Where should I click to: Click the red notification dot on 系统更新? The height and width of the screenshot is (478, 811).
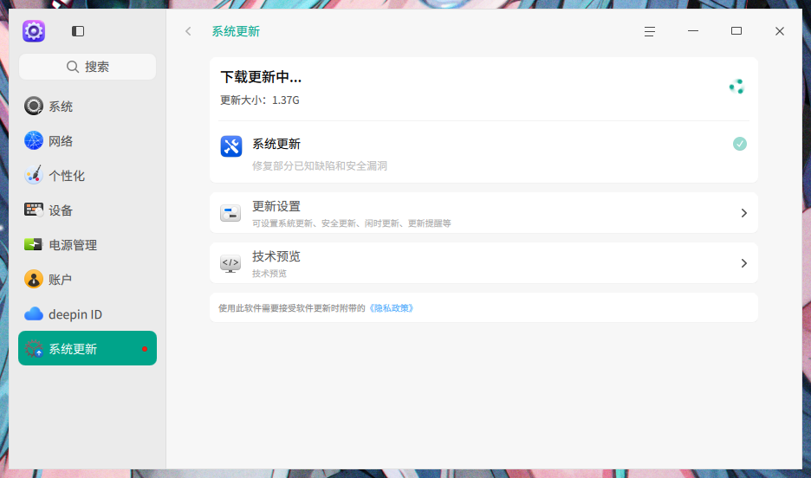pos(145,349)
